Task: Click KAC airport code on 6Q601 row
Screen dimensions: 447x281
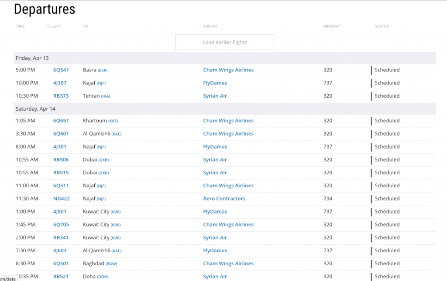Action: pyautogui.click(x=116, y=134)
